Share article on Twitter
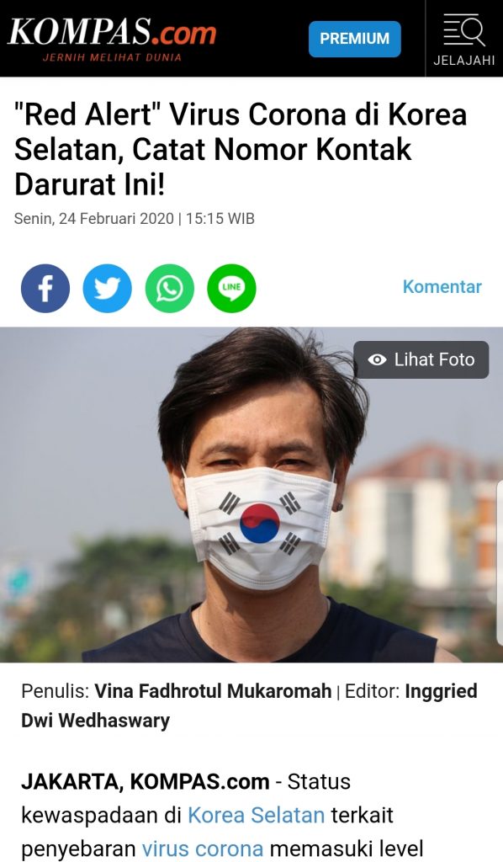Screen dimensions: 503x862 [x=107, y=288]
